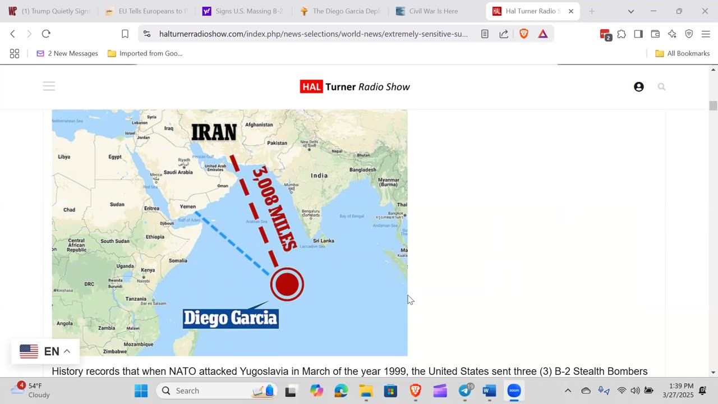Open the Wi-Fi network tray icon
Image resolution: width=718 pixels, height=404 pixels.
(x=622, y=391)
